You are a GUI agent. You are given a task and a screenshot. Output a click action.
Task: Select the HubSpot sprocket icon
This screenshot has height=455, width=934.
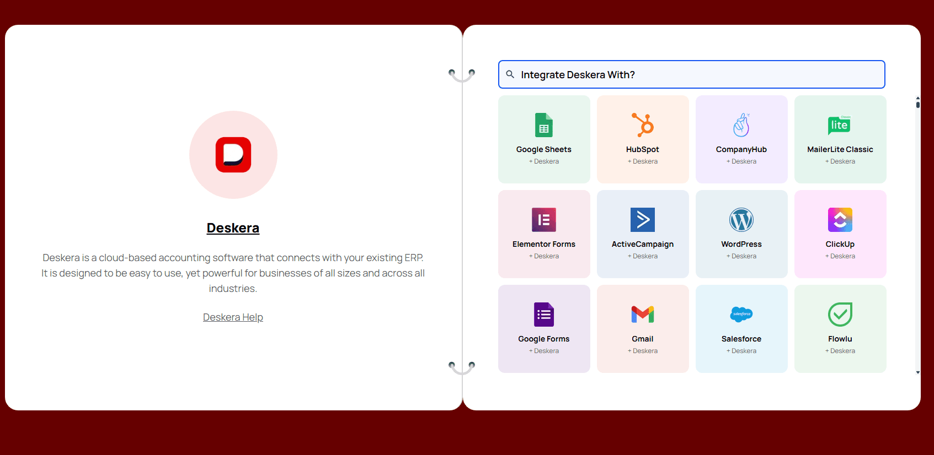[643, 125]
